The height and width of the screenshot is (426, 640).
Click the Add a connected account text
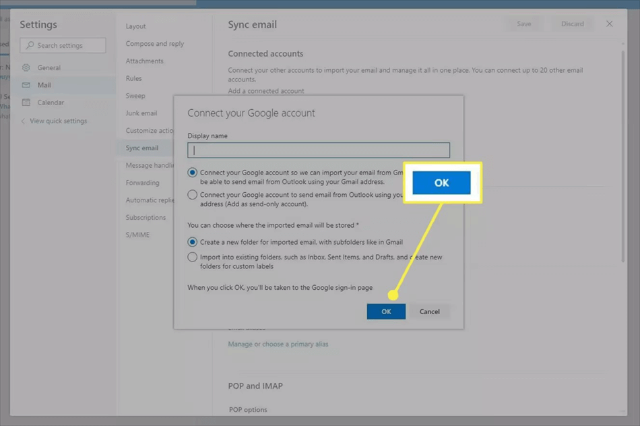click(x=265, y=91)
